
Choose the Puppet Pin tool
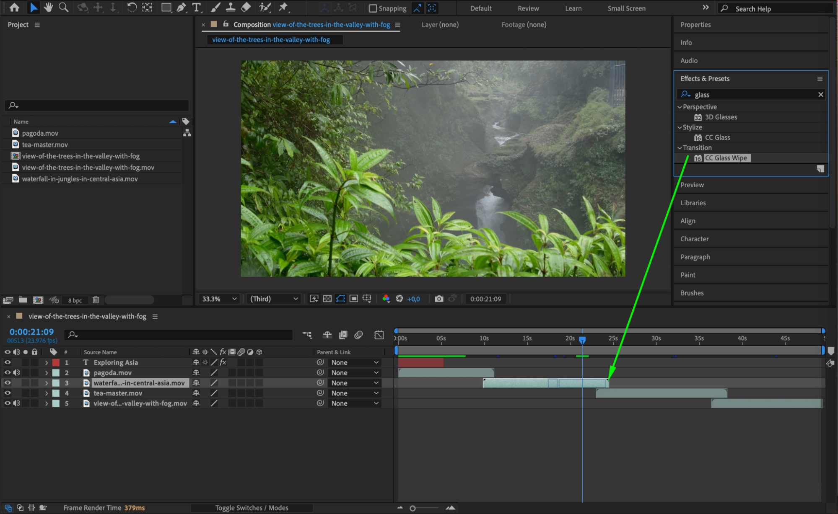pyautogui.click(x=283, y=7)
